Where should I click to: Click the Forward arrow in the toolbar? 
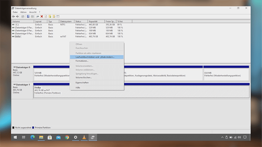pyautogui.click(x=17, y=16)
